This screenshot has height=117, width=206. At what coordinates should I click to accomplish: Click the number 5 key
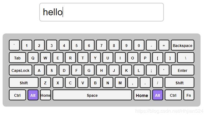click(77, 45)
